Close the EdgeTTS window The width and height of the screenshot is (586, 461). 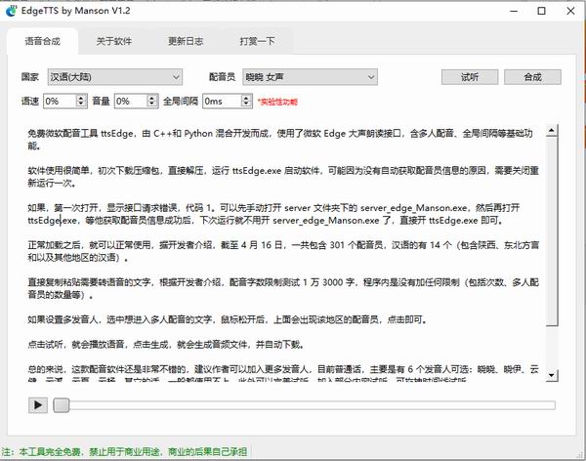[570, 11]
